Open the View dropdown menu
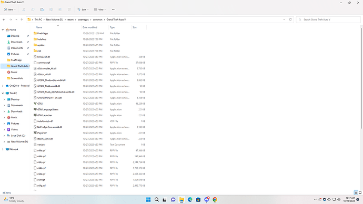 pos(100,9)
